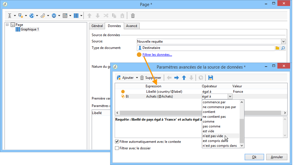Image resolution: width=293 pixels, height=165 pixels.
Task: Collapse the Page tree node
Action: click(7, 24)
